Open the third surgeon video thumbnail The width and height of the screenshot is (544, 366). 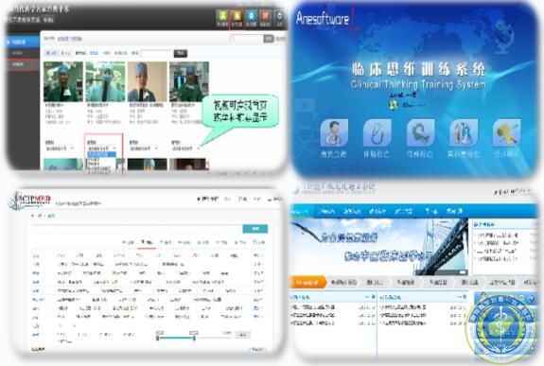(x=147, y=81)
